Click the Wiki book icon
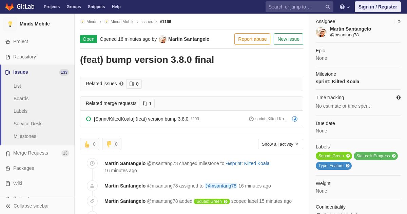Image resolution: width=407 pixels, height=214 pixels. coord(8,184)
